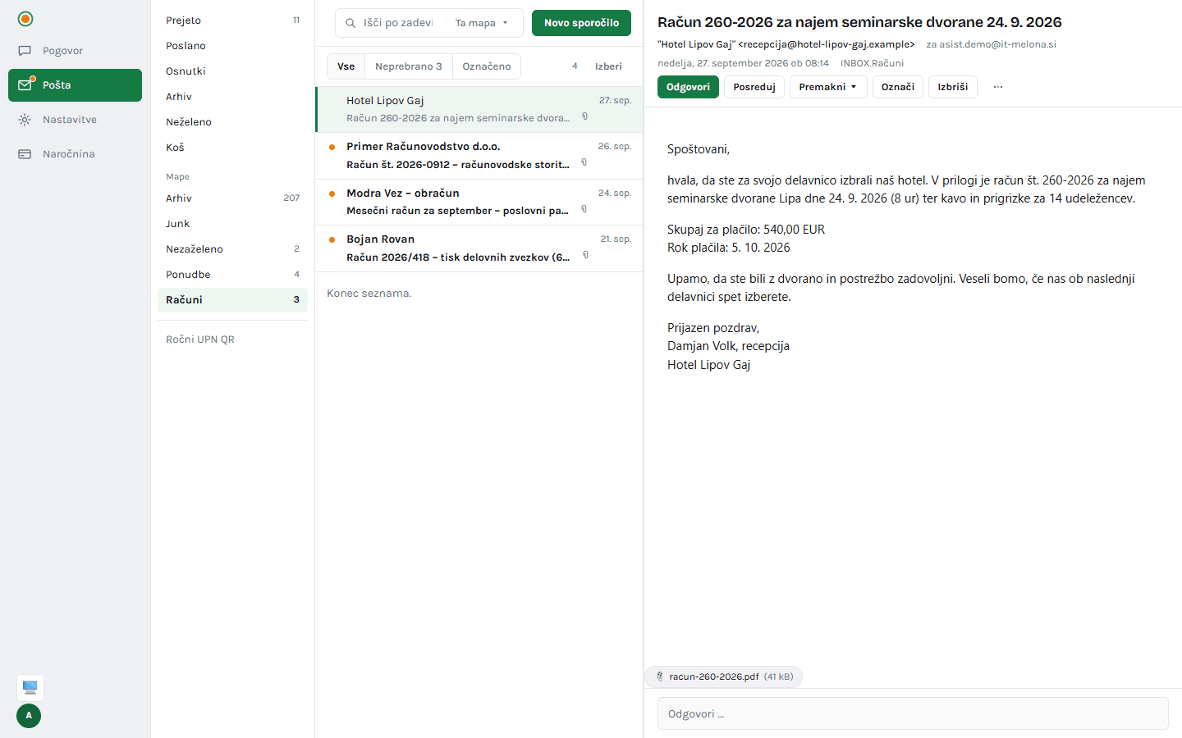The image size is (1182, 738).
Task: Open the Koš trash folder
Action: (232, 148)
